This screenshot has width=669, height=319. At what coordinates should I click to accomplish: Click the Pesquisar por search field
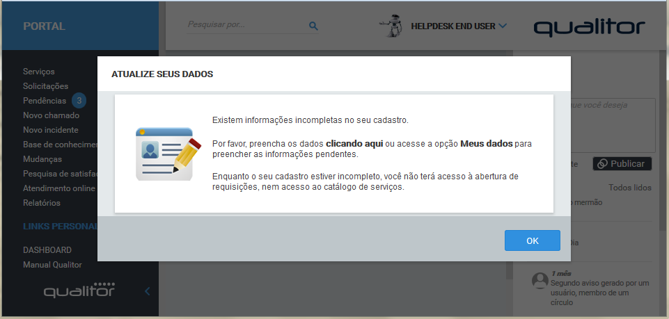click(x=244, y=25)
